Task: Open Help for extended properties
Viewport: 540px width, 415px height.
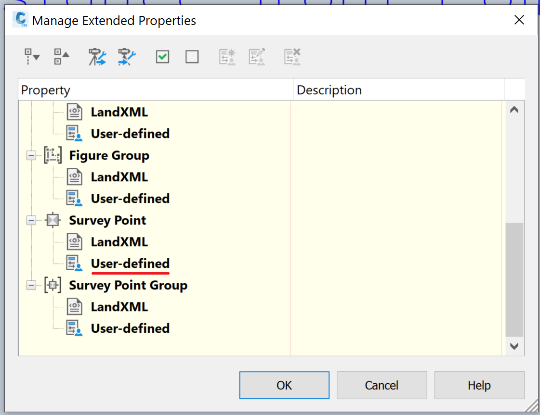Action: [x=479, y=385]
